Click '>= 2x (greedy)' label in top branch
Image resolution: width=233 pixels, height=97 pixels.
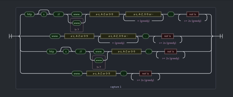(x=193, y=21)
